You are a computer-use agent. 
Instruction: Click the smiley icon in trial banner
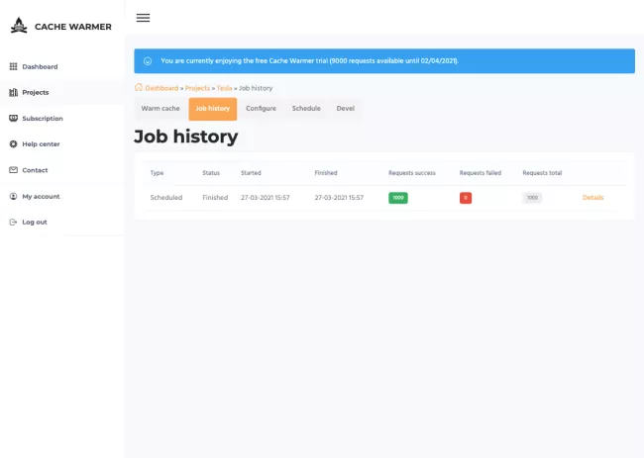(148, 60)
